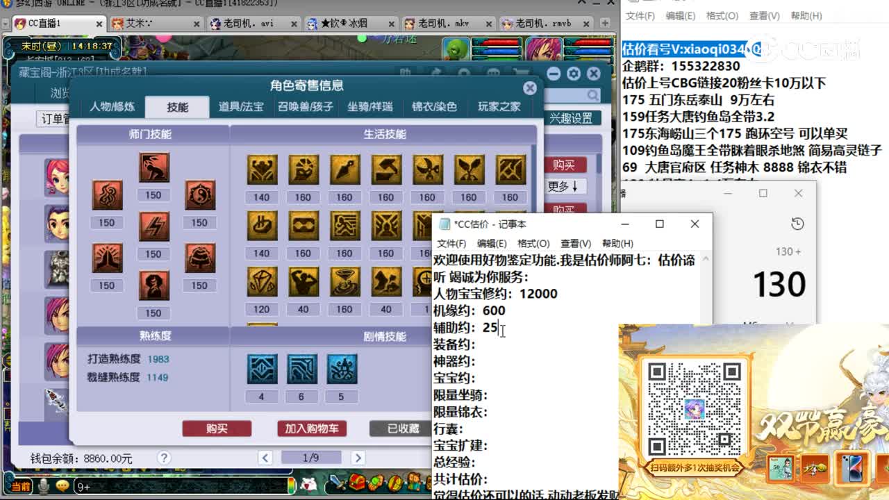Click the yin-yang sect skill icon

pos(199,195)
